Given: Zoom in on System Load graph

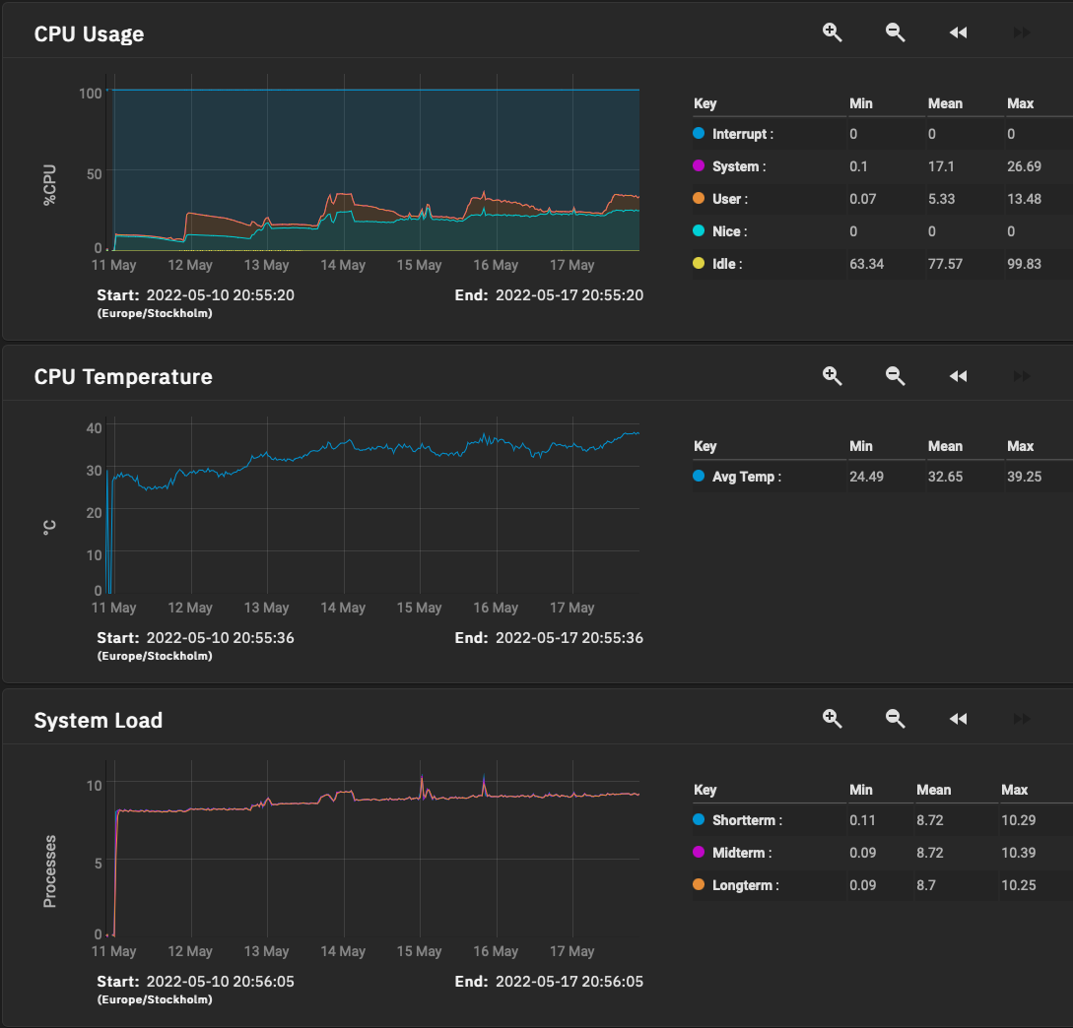Looking at the screenshot, I should tap(833, 719).
